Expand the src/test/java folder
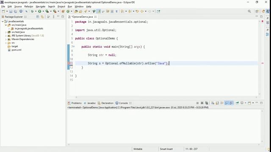271x152 pixels. pos(6,32)
